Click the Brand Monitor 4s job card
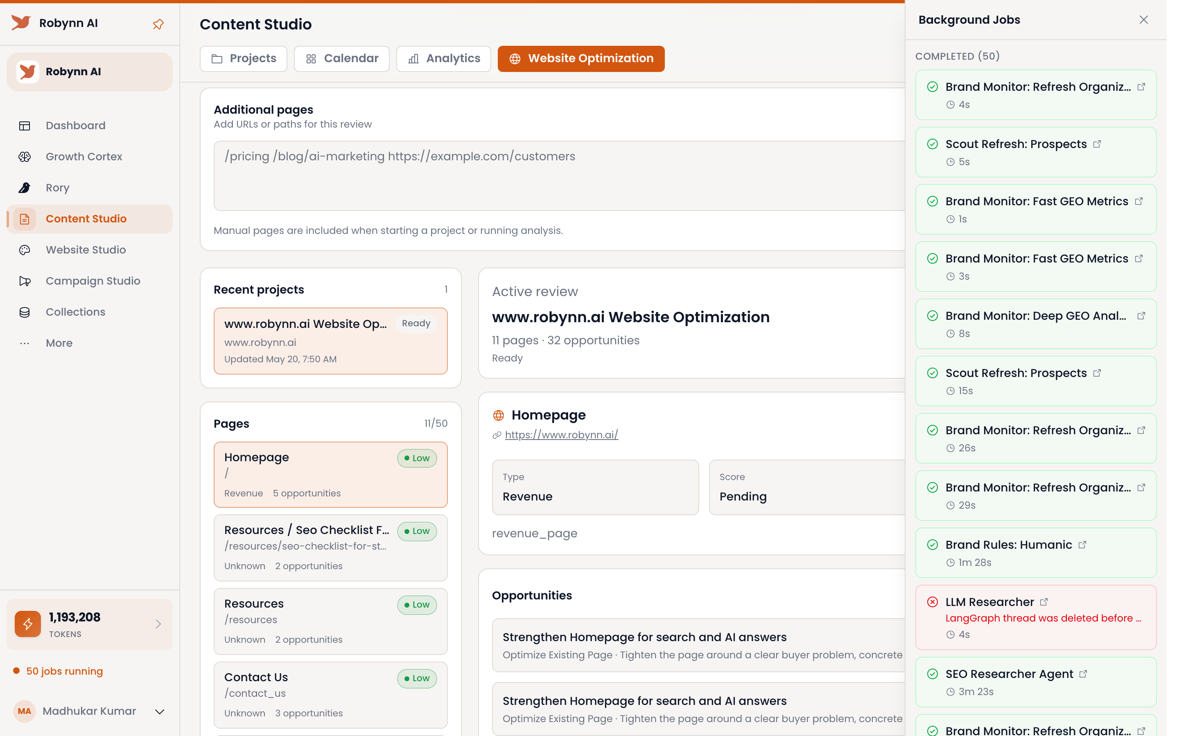Viewport: 1179px width, 736px height. pos(1035,95)
